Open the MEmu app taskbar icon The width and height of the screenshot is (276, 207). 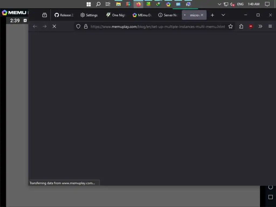coord(168,4)
